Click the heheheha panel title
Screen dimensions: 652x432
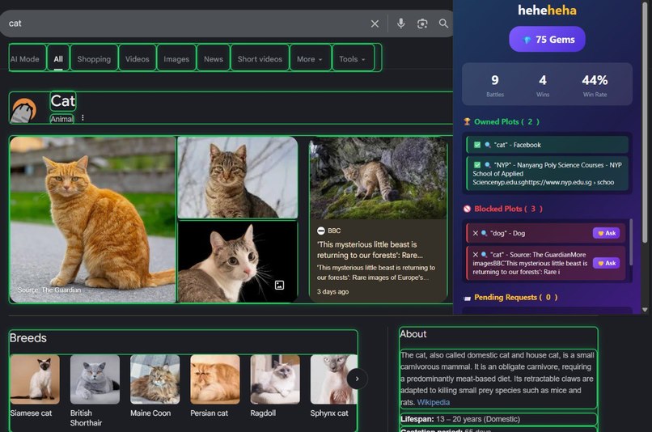(547, 10)
